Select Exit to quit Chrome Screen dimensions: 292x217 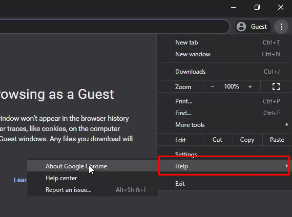click(224, 184)
